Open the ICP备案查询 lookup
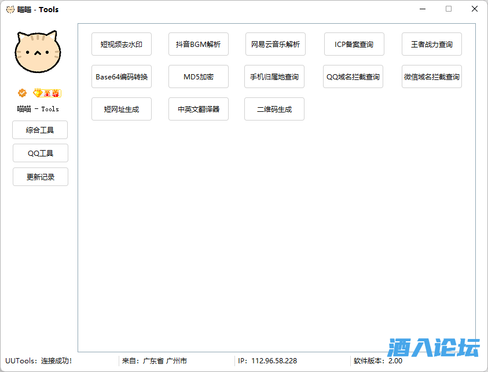This screenshot has width=488, height=372. tap(354, 44)
